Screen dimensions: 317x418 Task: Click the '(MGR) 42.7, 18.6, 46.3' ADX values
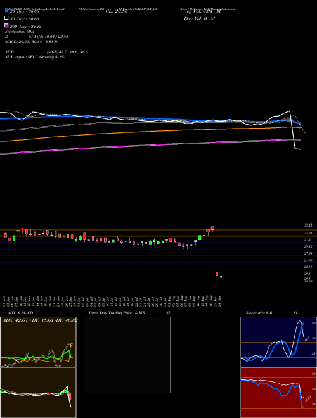tap(67, 52)
